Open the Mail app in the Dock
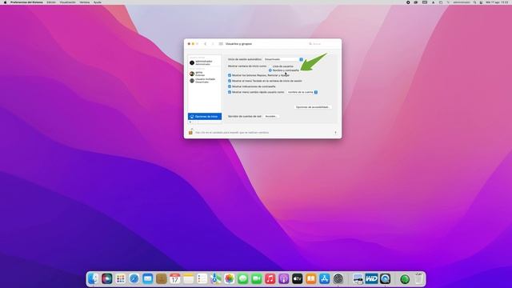This screenshot has height=288, width=512. (147, 279)
